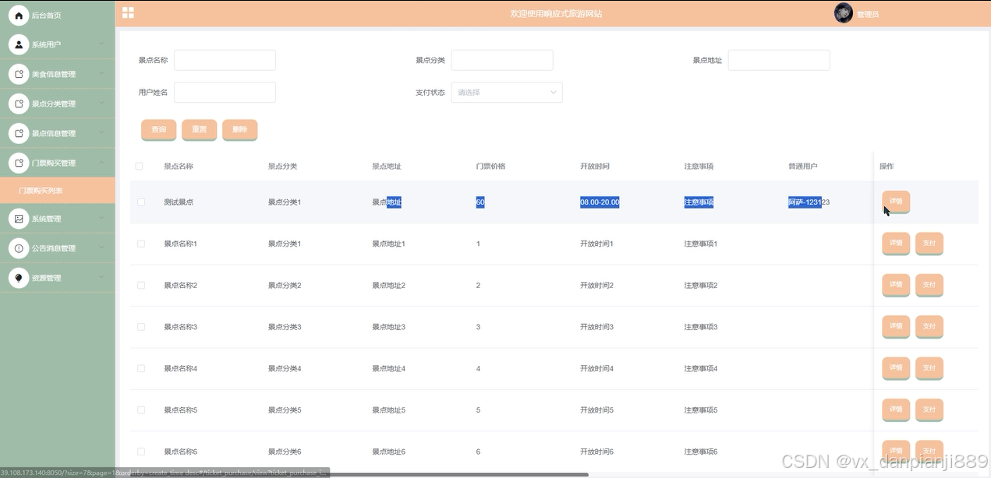Click the 管理员 username label
991x478 pixels.
tap(868, 15)
